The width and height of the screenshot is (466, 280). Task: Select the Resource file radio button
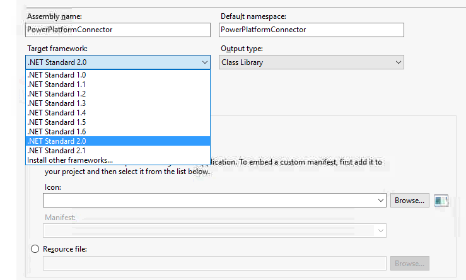pos(35,249)
